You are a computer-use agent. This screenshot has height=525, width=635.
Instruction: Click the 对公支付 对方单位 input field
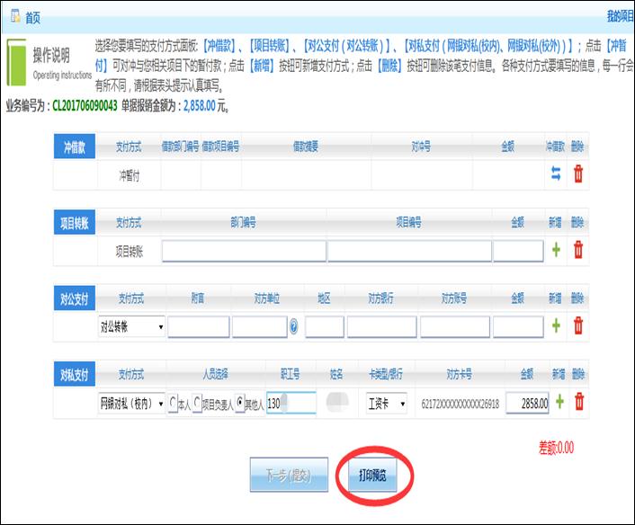click(x=260, y=326)
